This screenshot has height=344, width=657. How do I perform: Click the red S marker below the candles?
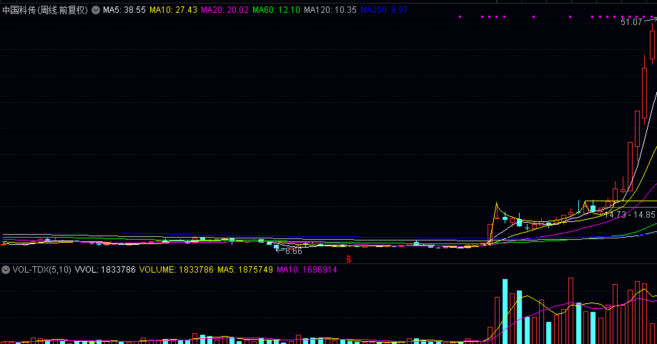[349, 259]
